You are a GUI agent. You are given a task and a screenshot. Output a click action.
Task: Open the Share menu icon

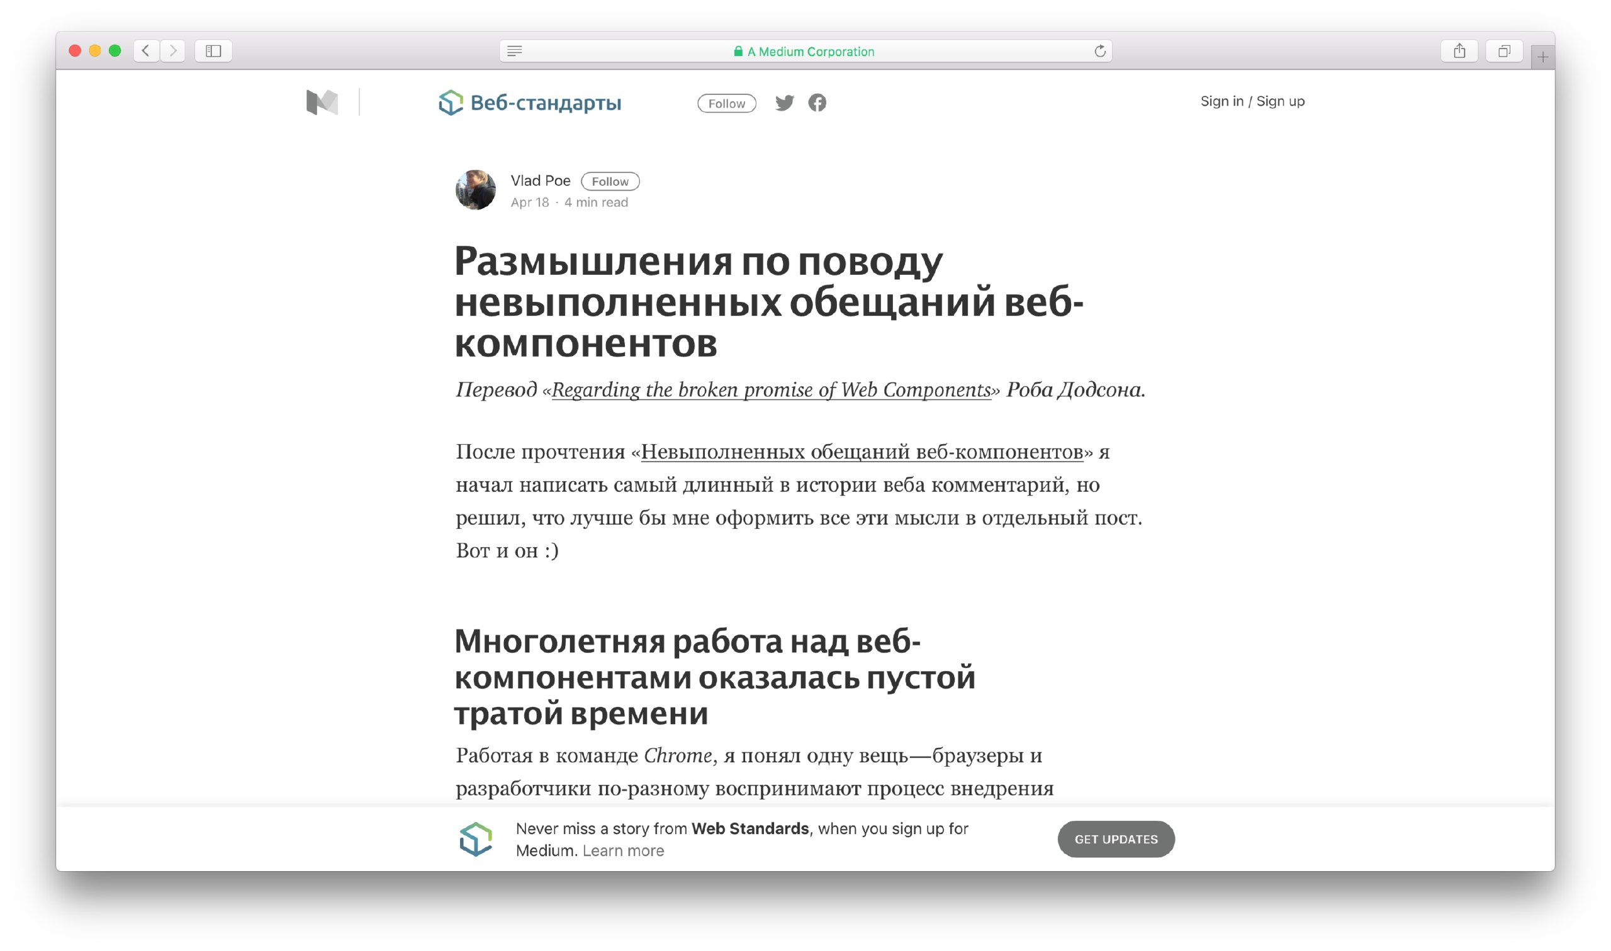(x=1460, y=50)
